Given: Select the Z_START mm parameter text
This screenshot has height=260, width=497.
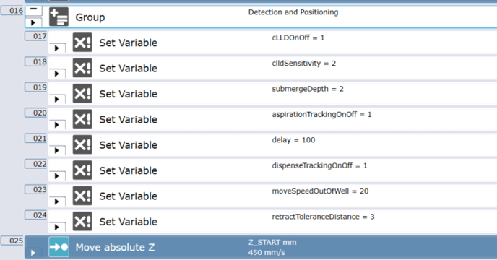Looking at the screenshot, I should point(272,242).
